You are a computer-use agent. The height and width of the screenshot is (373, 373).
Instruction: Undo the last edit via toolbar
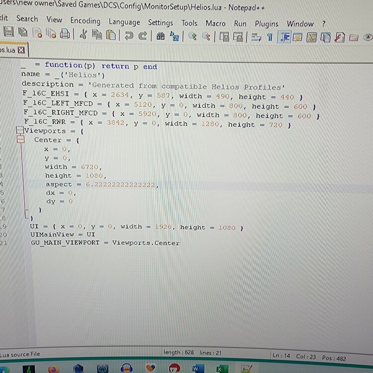(129, 35)
